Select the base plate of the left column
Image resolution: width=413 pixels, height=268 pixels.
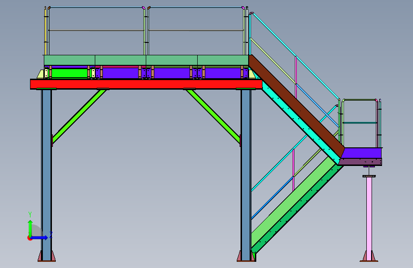(47, 261)
